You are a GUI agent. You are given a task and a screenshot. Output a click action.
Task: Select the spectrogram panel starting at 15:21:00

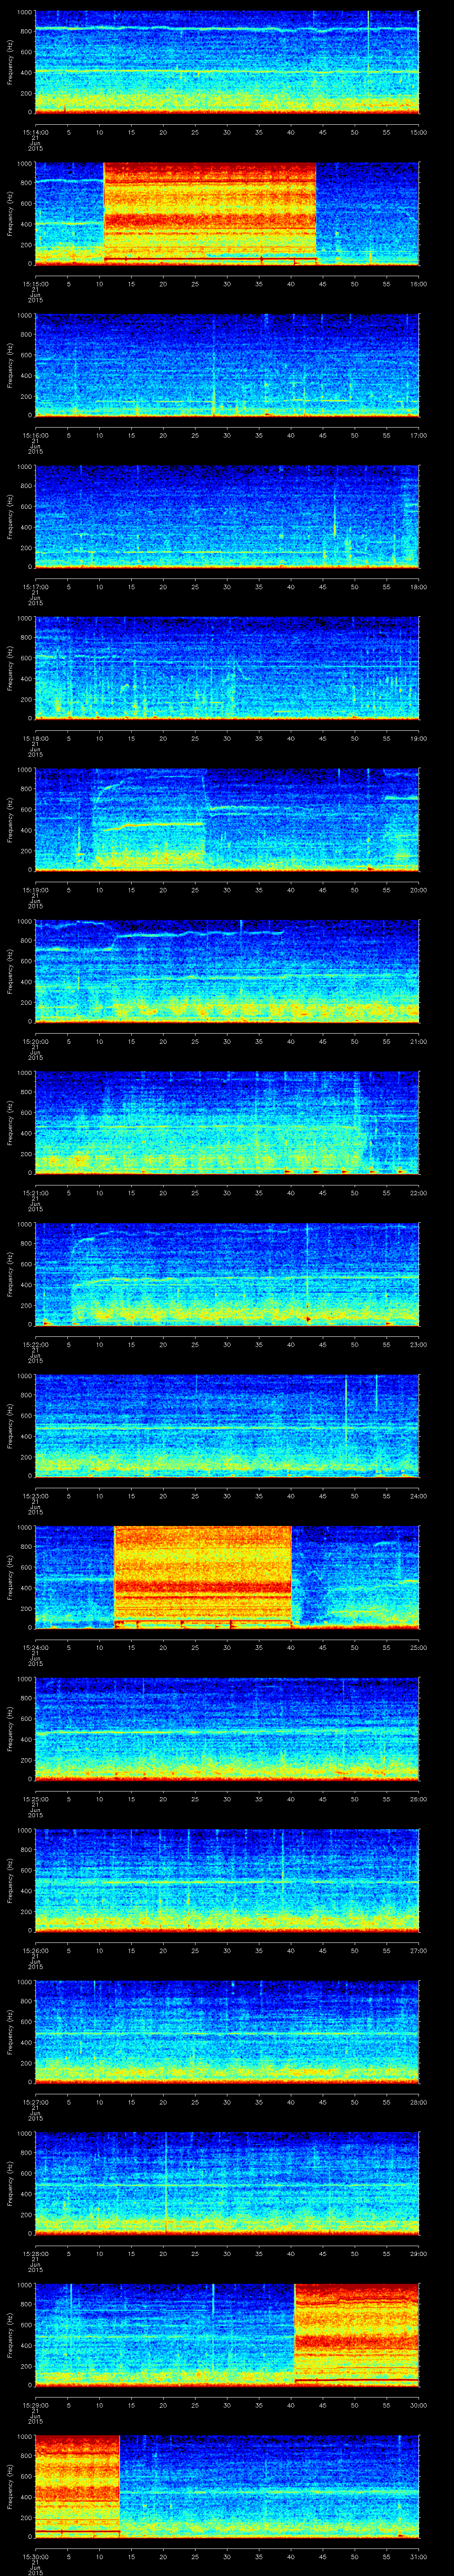pos(227,1122)
